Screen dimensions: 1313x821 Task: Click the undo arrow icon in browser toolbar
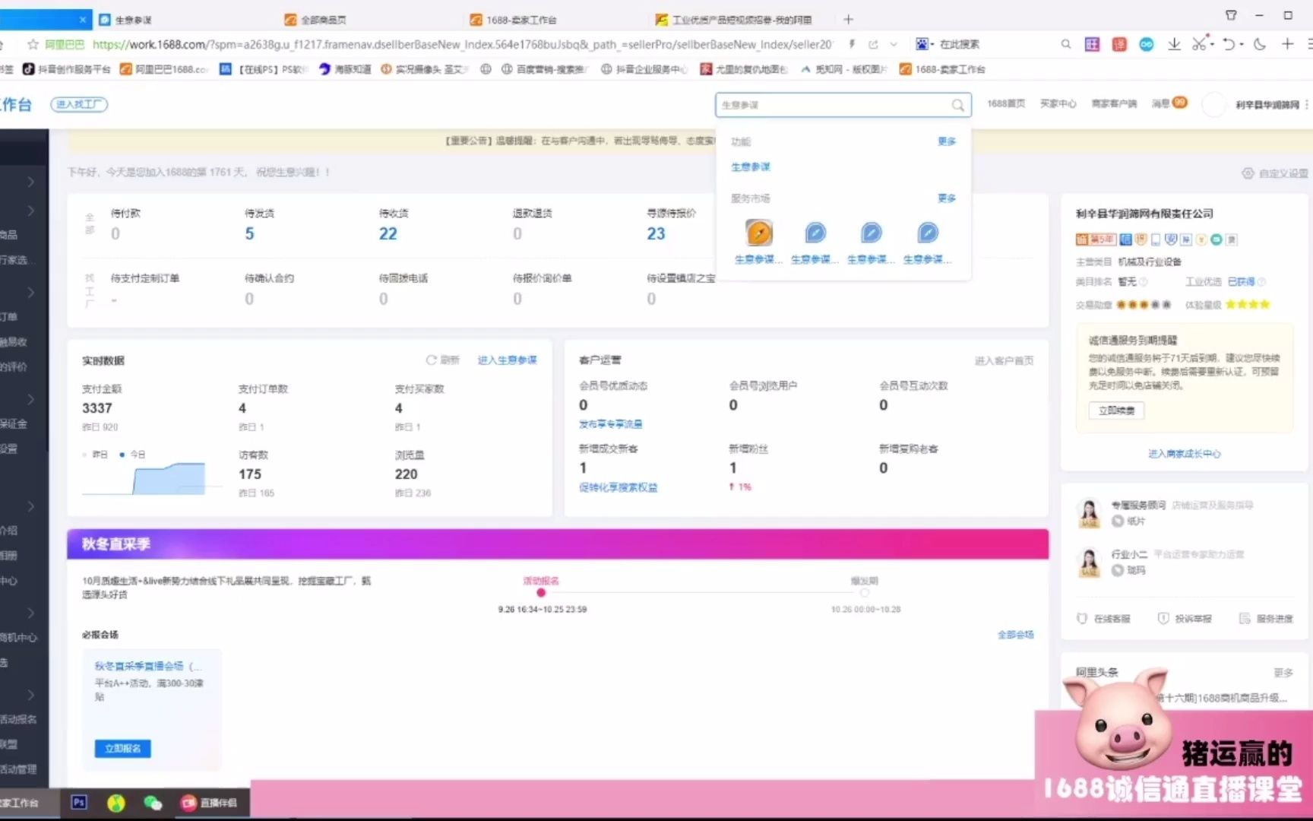(1228, 44)
